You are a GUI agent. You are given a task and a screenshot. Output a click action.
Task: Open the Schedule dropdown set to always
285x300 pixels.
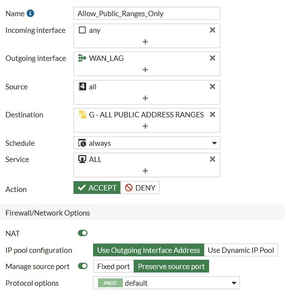click(147, 143)
